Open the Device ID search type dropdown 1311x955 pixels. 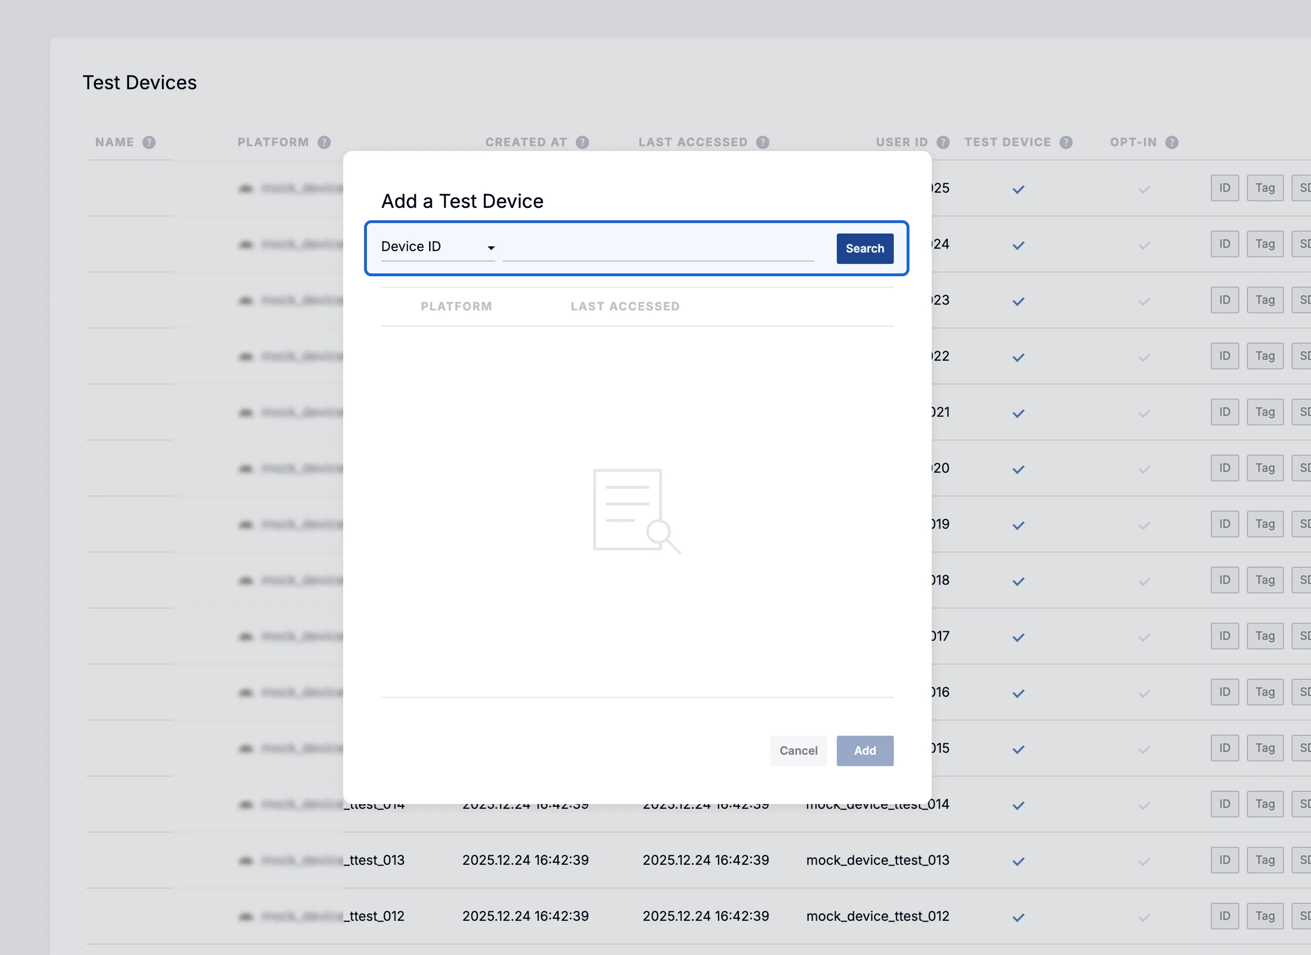coord(438,247)
